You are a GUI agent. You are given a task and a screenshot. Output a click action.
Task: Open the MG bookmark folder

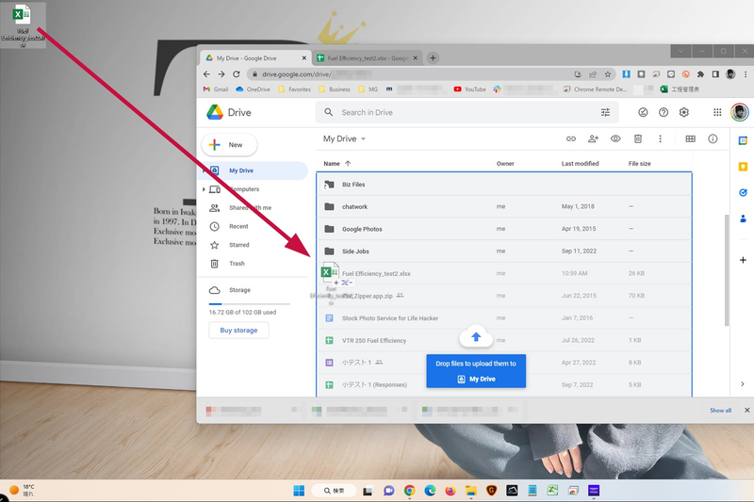369,89
